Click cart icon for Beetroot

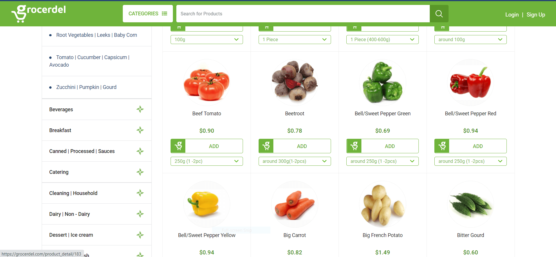[x=266, y=146]
